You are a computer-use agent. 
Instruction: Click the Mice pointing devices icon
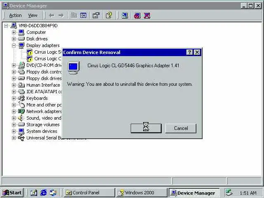pos(21,105)
